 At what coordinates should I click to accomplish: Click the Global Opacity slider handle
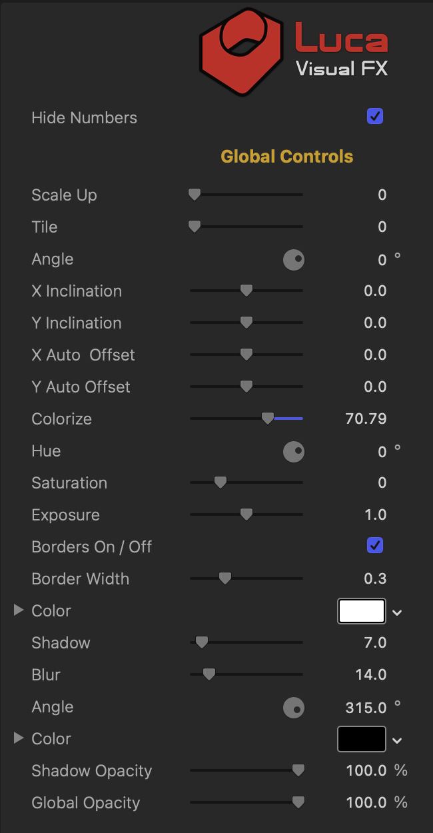click(298, 802)
